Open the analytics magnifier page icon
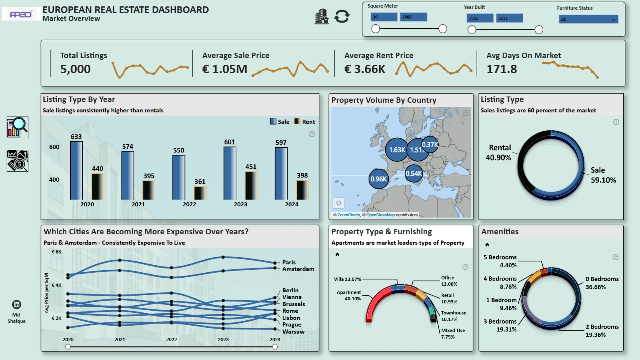The image size is (640, 360). click(x=17, y=127)
